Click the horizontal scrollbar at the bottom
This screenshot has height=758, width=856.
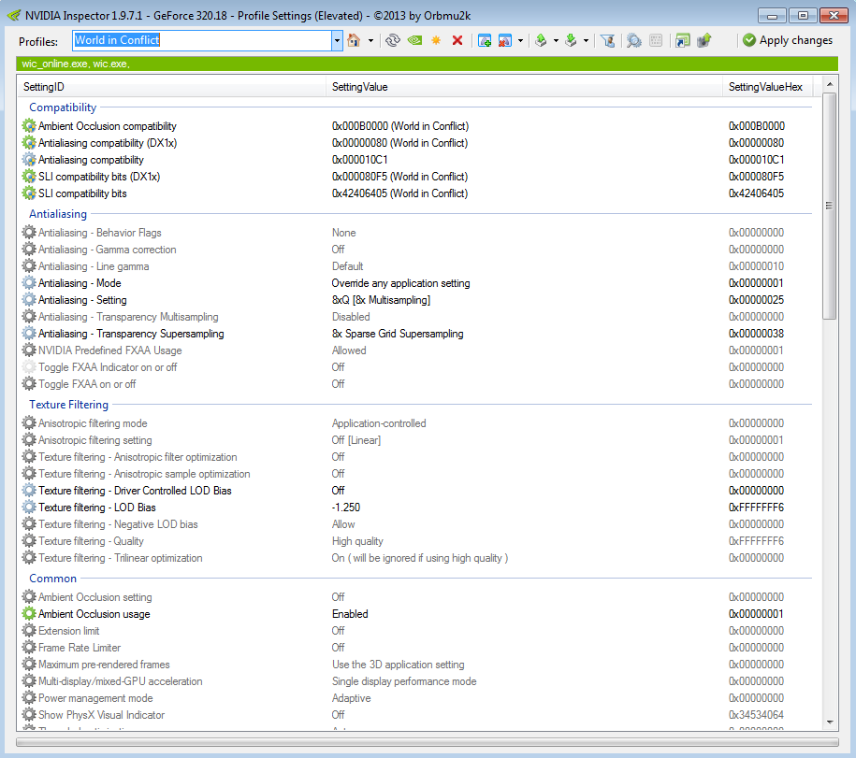coord(428,742)
